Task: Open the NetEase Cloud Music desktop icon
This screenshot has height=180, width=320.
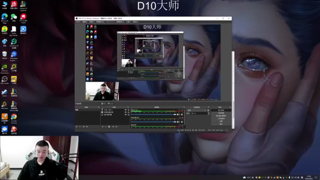Action: click(x=14, y=4)
